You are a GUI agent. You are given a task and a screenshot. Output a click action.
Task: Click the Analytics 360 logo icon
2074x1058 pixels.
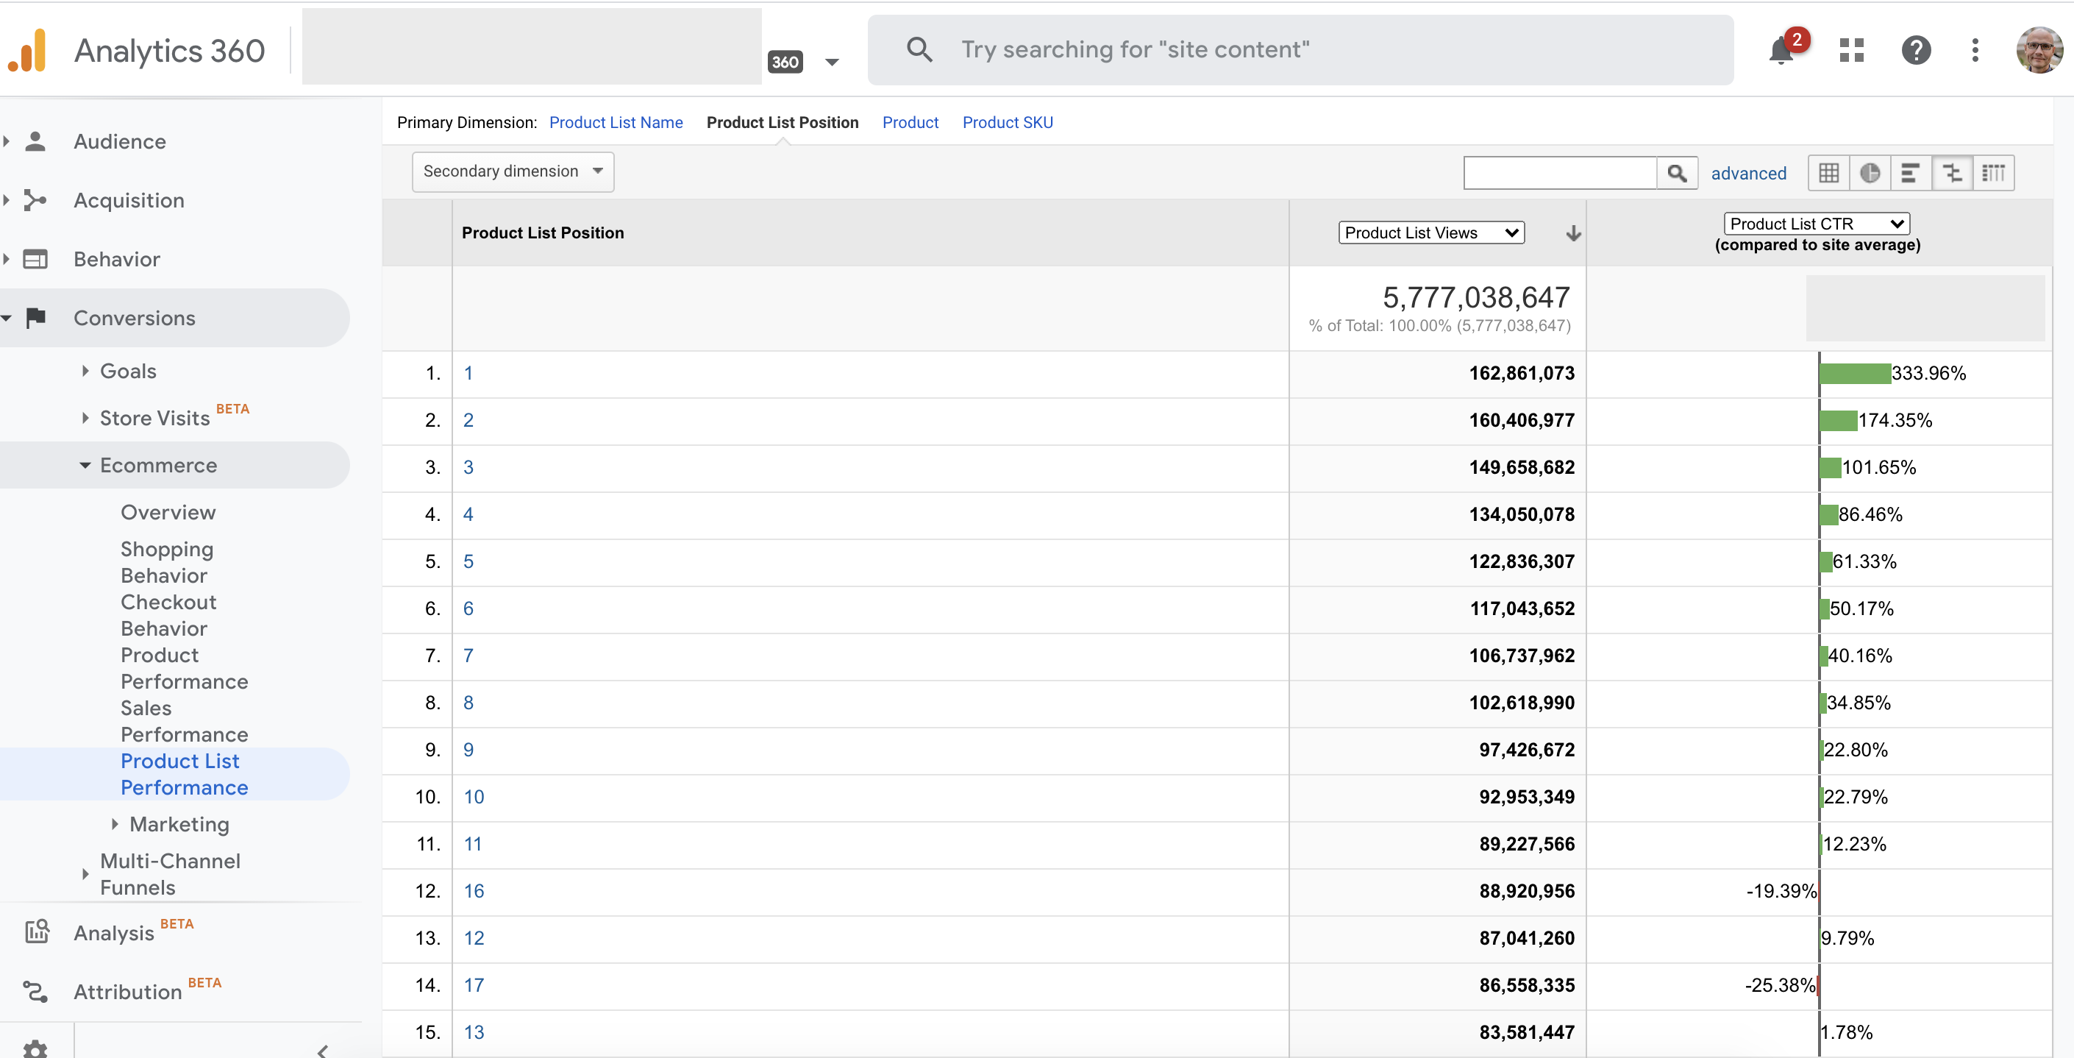[27, 50]
